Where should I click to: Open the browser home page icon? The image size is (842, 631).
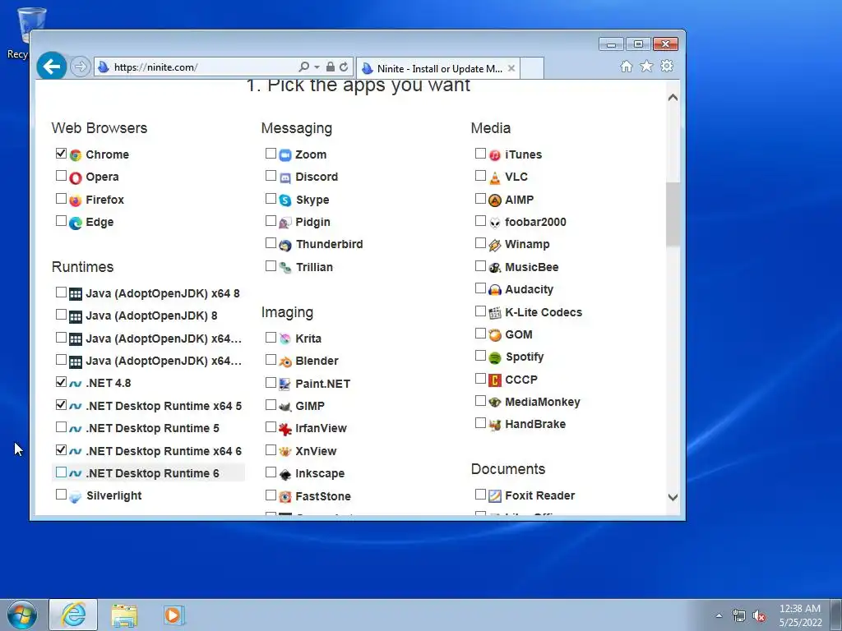(x=626, y=66)
